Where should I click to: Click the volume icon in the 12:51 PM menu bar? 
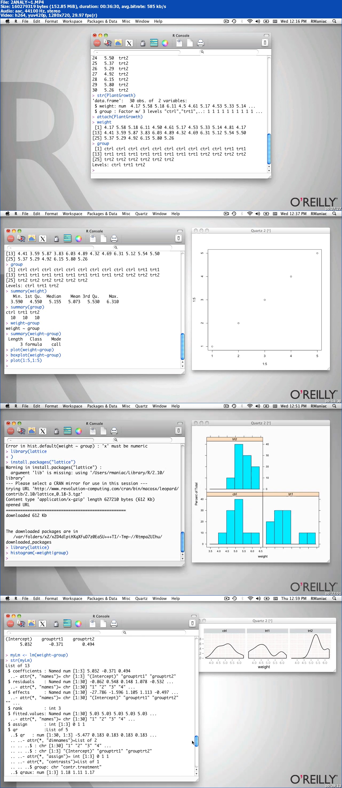tap(258, 406)
